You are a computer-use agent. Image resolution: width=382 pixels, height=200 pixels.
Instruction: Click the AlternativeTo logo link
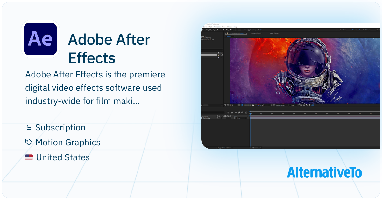coord(324,172)
